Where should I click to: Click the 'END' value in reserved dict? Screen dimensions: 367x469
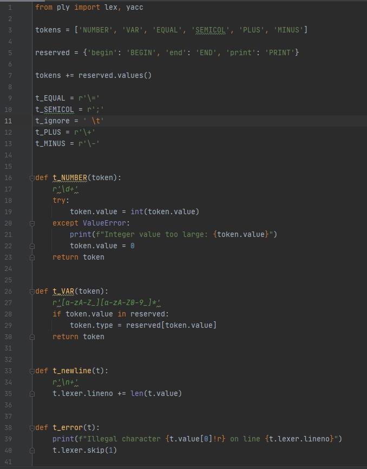tap(206, 52)
